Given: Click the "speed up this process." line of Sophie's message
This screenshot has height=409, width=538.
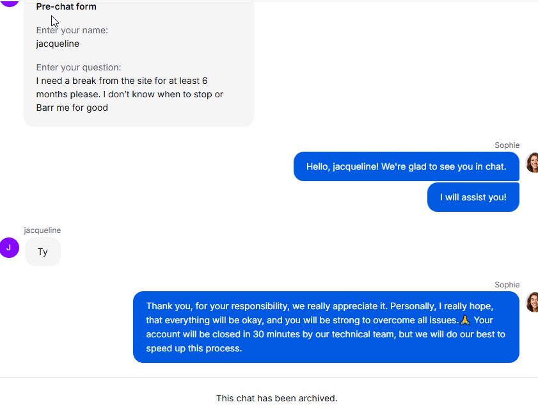Looking at the screenshot, I should coord(194,349).
